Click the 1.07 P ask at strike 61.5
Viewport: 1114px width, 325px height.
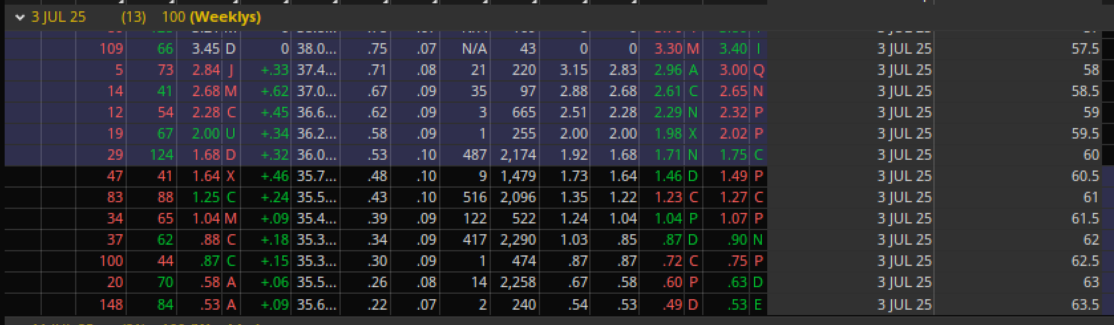point(735,218)
